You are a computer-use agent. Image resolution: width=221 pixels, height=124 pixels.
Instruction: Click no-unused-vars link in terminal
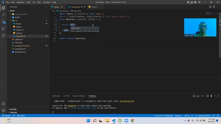pyautogui.click(x=127, y=101)
